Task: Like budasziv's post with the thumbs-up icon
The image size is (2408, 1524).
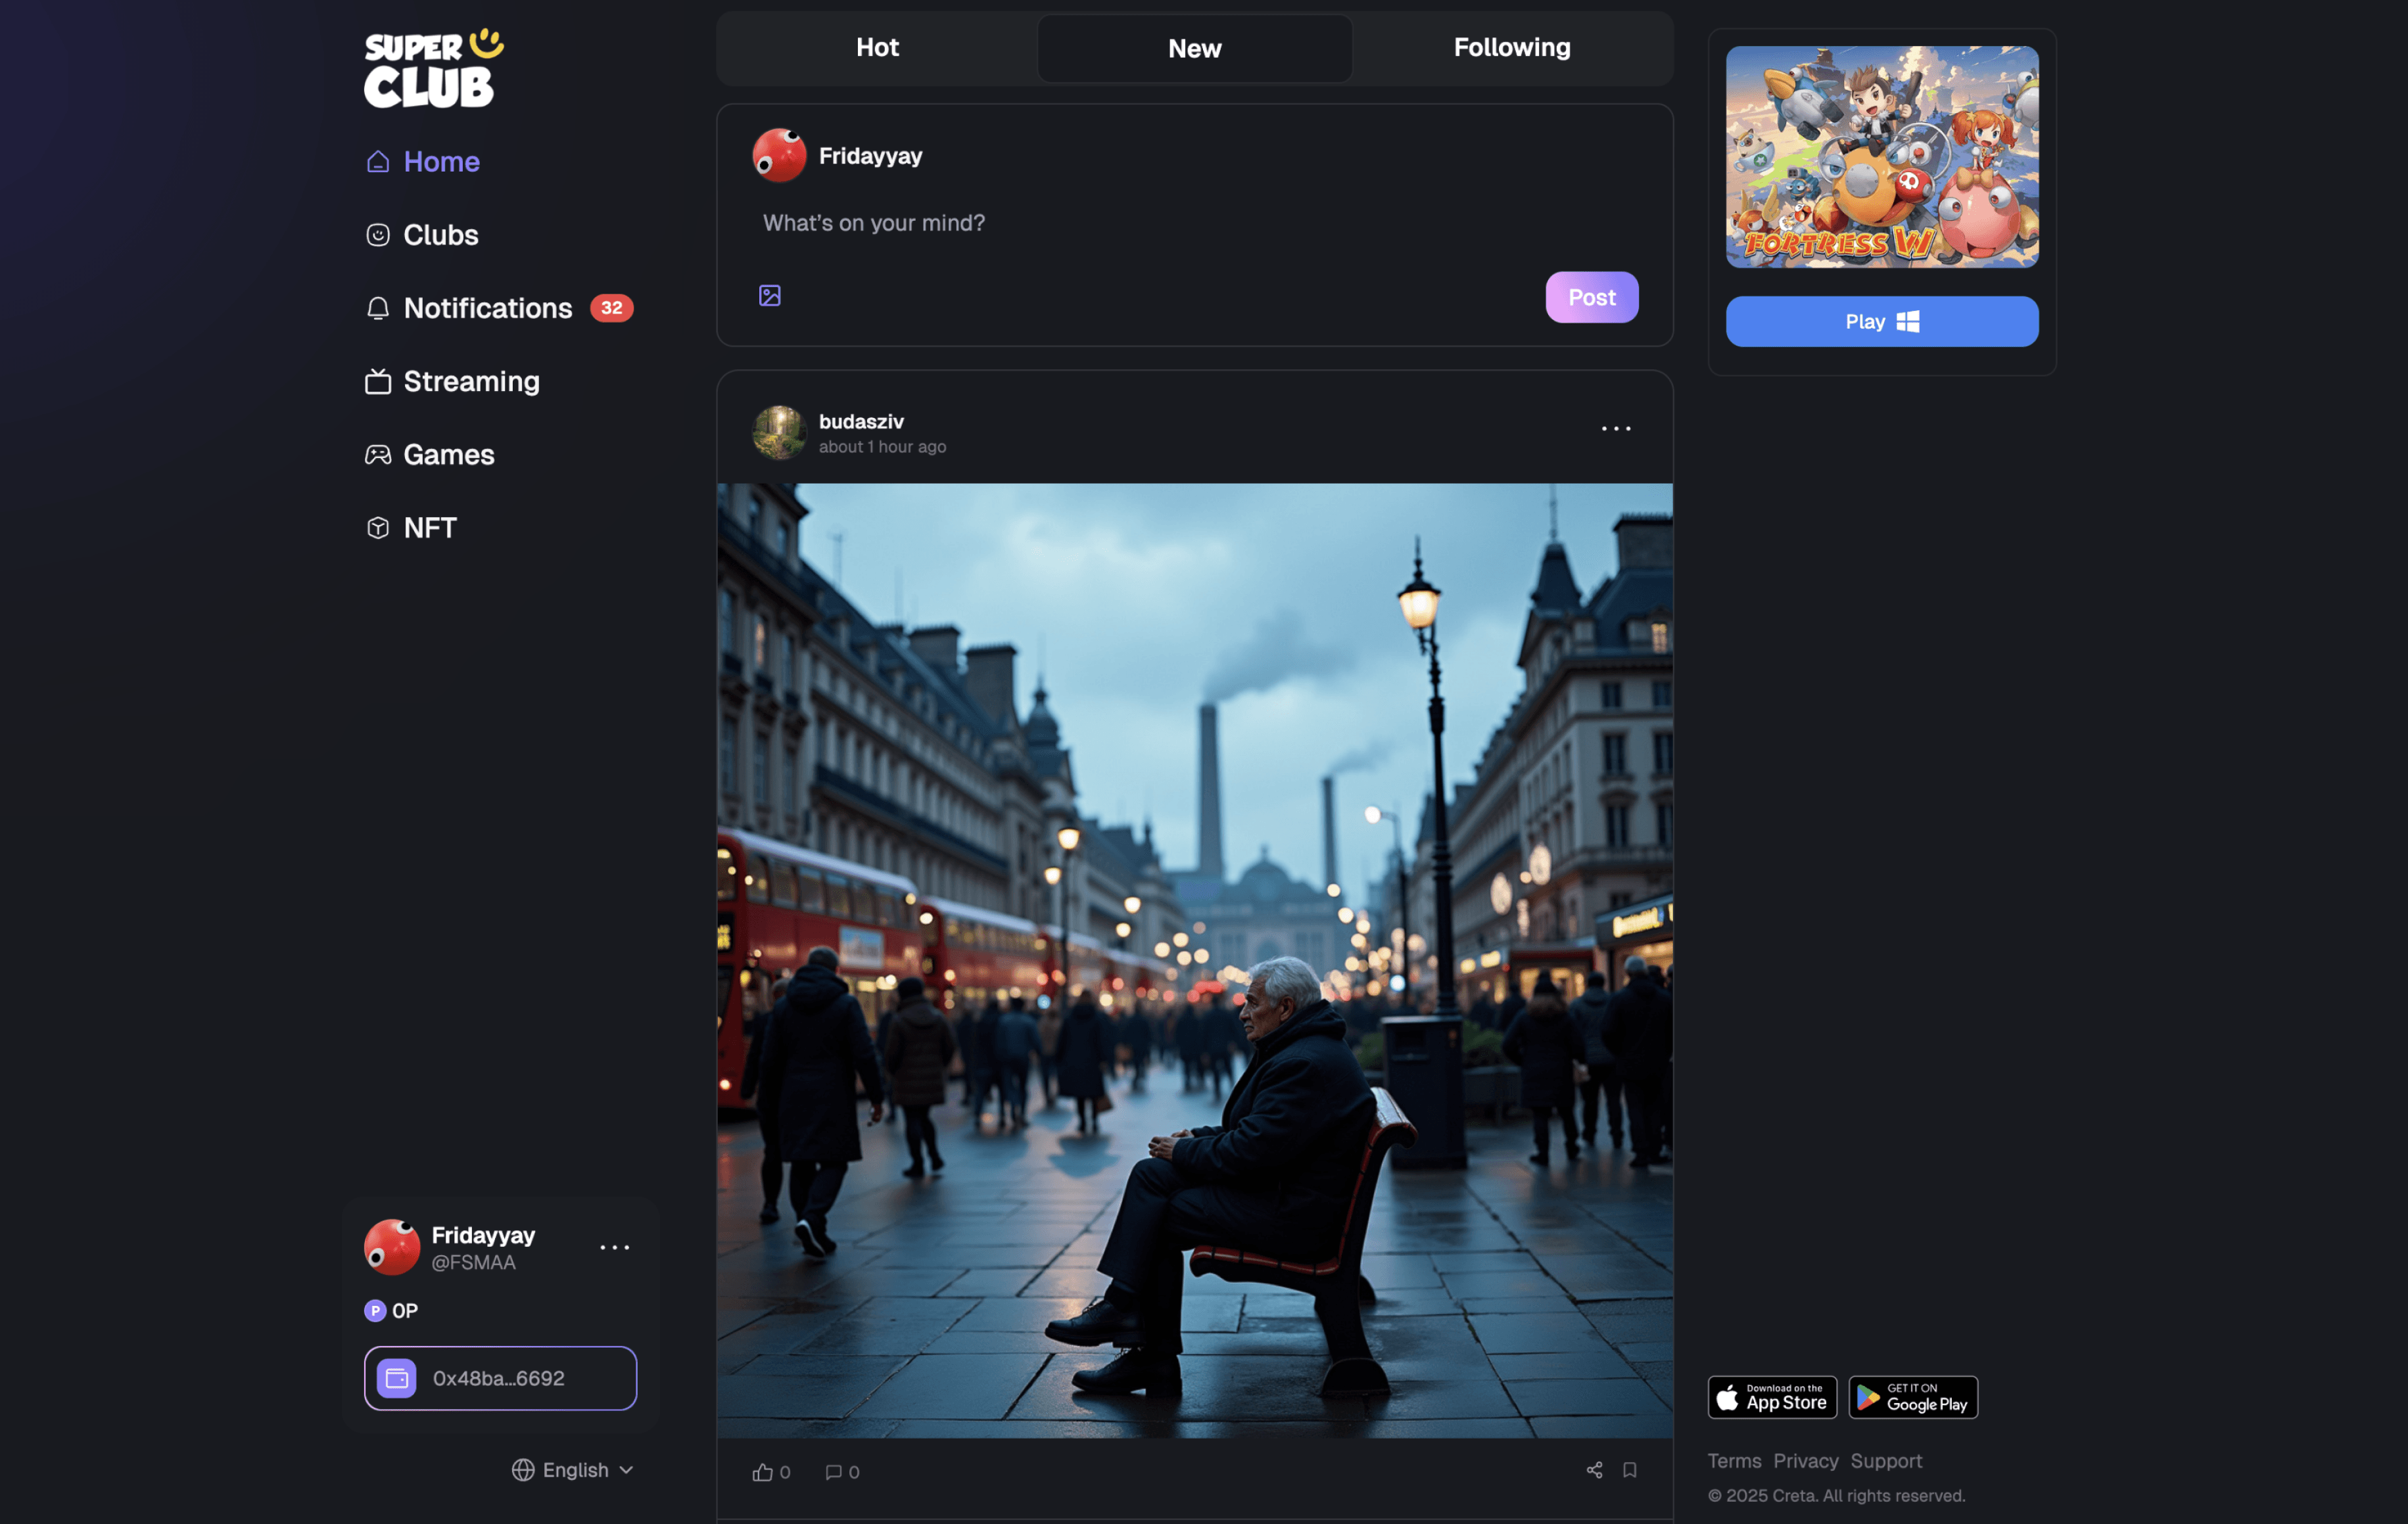Action: pos(763,1471)
